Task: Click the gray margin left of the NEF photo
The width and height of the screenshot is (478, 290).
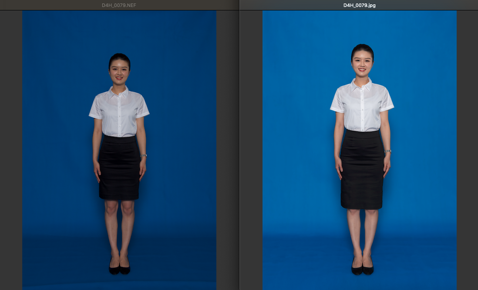Action: 11,148
